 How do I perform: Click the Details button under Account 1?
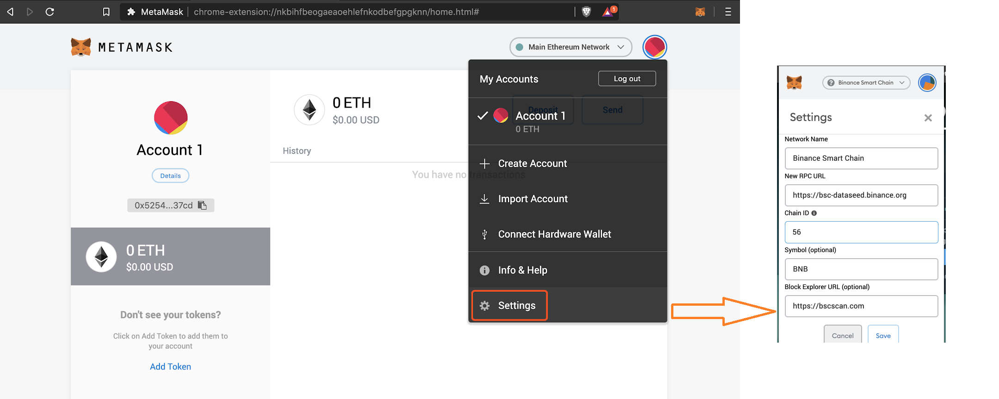171,176
